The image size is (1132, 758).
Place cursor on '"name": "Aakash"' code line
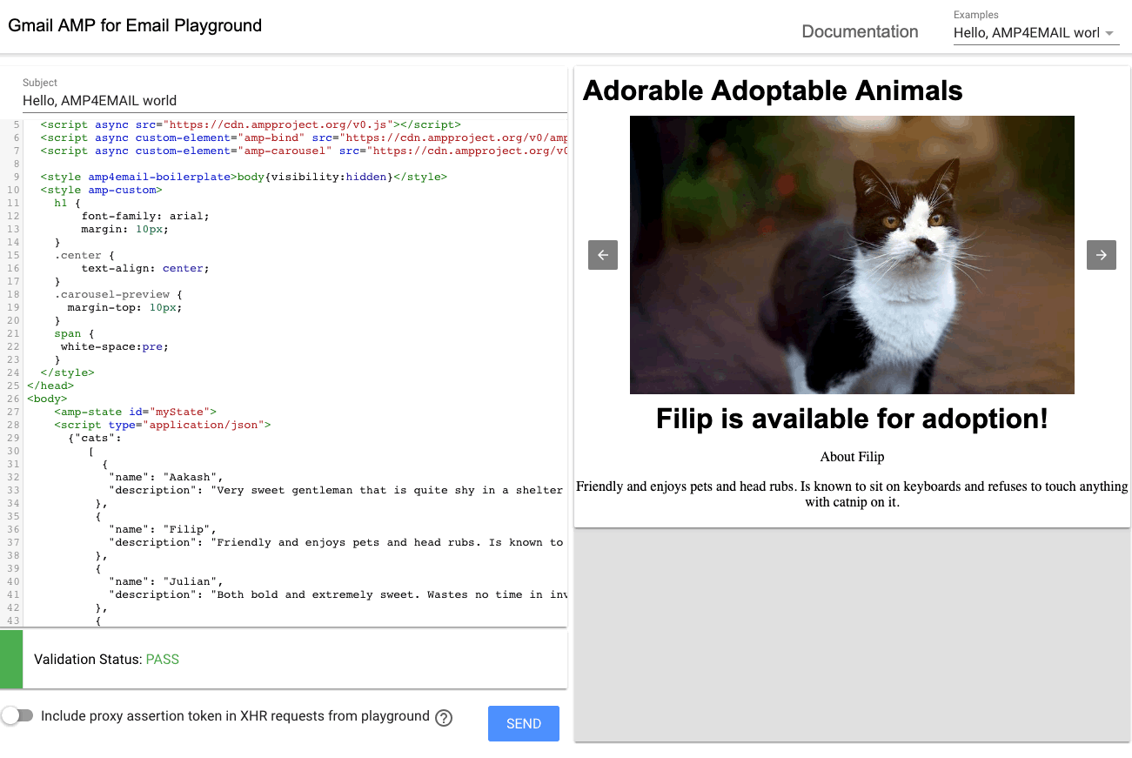coord(166,477)
